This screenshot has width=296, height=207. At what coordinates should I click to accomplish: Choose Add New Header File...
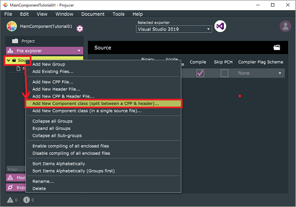[103, 89]
